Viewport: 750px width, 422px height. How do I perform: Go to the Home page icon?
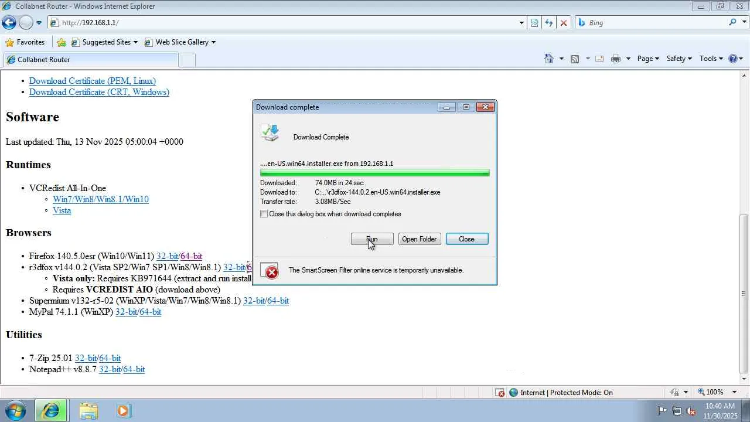(549, 59)
